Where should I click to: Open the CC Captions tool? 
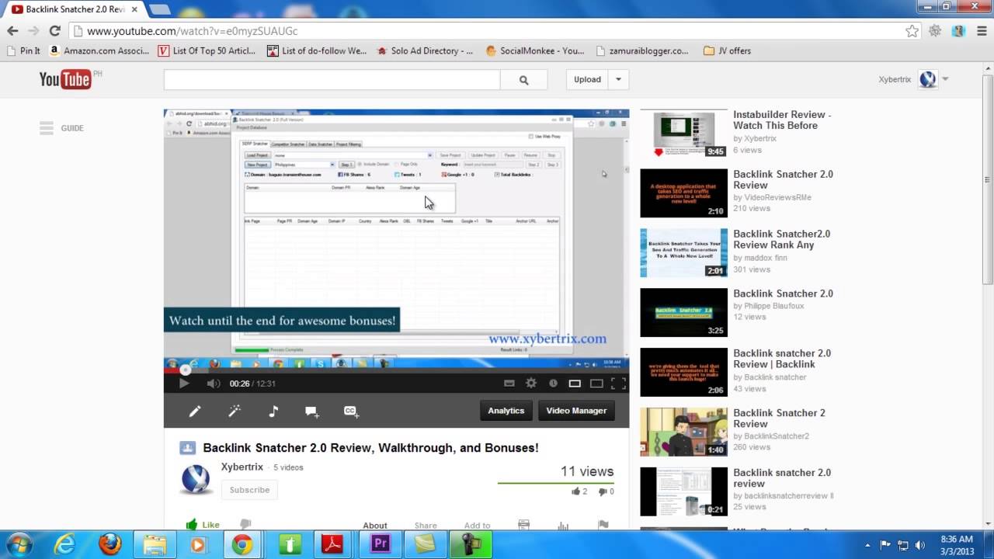pos(351,411)
